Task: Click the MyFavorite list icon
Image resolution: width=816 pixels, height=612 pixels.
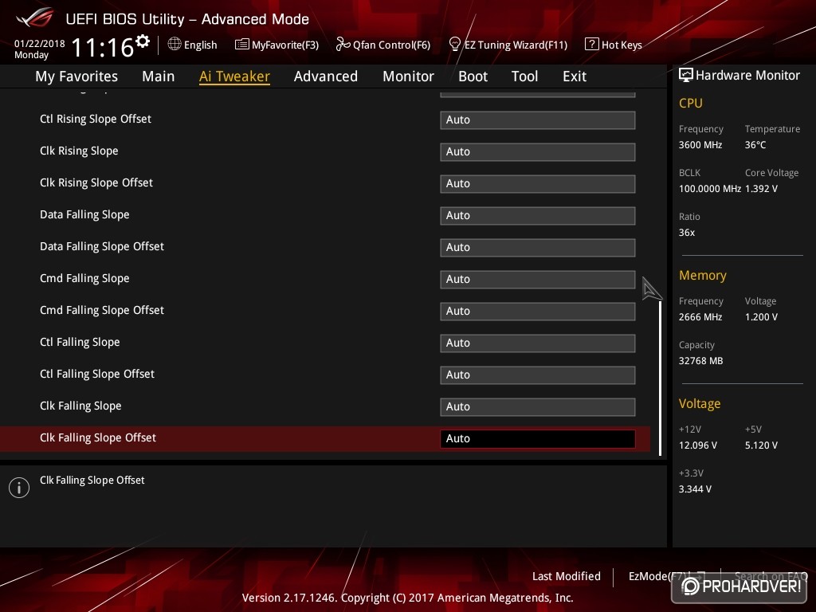Action: (242, 45)
